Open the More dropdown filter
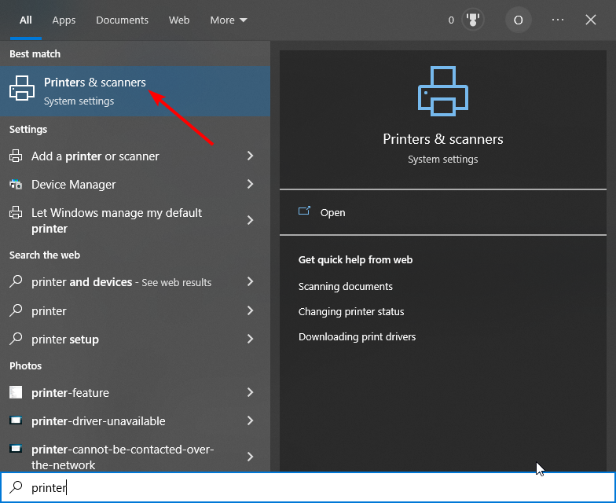 [228, 20]
